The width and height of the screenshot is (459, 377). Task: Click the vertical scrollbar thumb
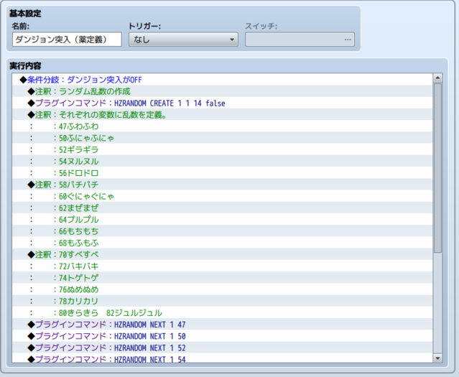tap(437, 168)
